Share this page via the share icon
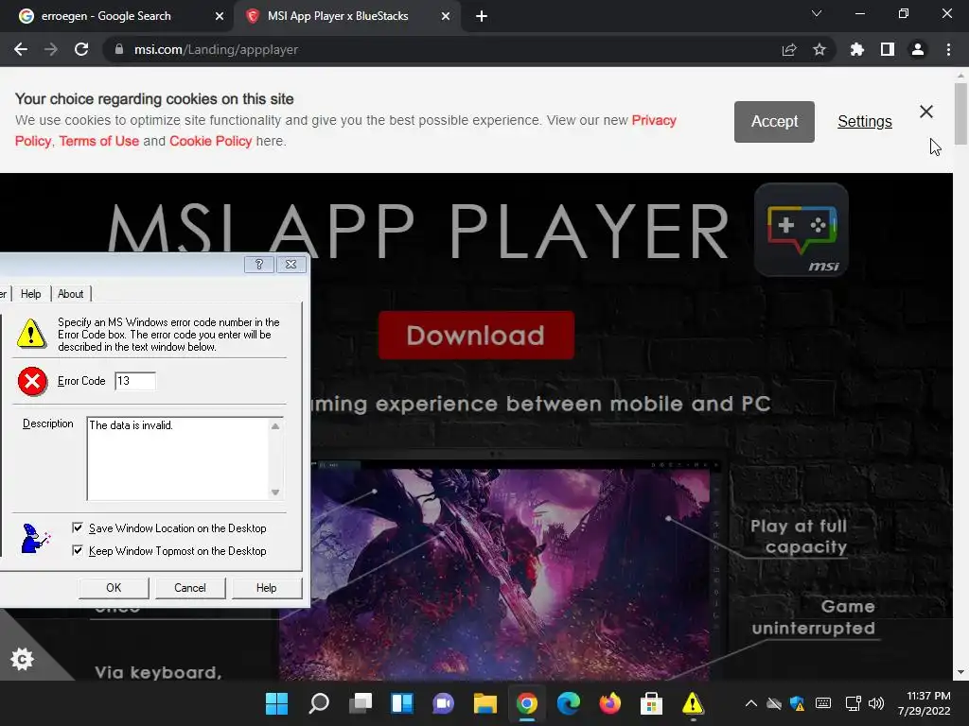The image size is (969, 726). click(789, 49)
